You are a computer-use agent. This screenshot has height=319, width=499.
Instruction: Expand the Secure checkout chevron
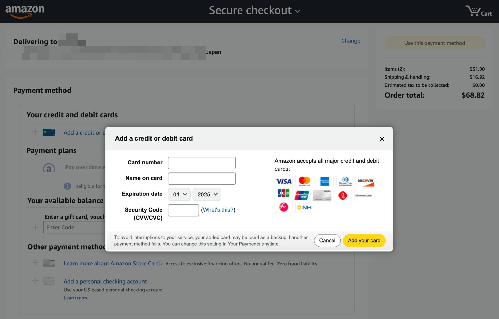click(x=298, y=11)
